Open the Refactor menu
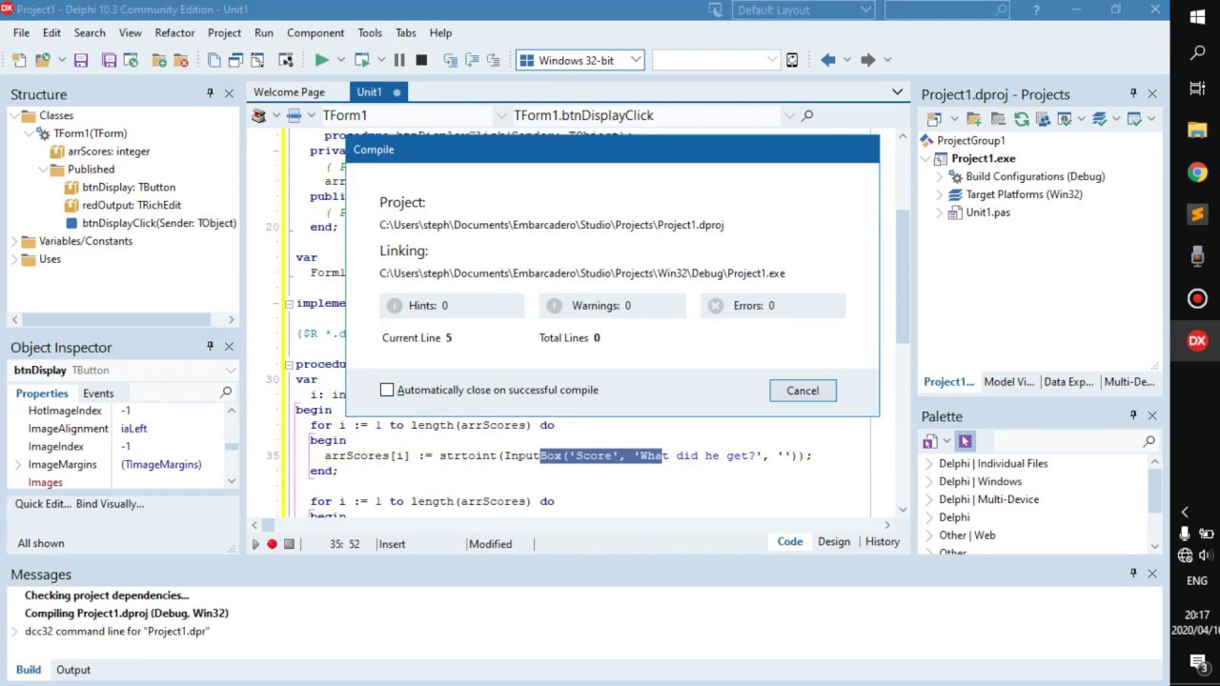Image resolution: width=1220 pixels, height=686 pixels. 174,32
